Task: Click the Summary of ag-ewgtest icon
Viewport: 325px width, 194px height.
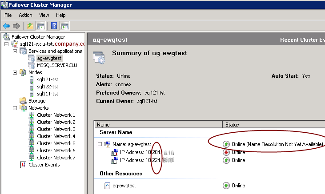Action: click(99, 57)
